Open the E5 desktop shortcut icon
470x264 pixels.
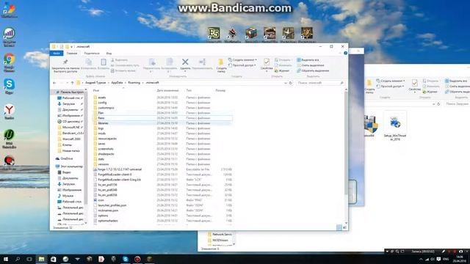214,34
